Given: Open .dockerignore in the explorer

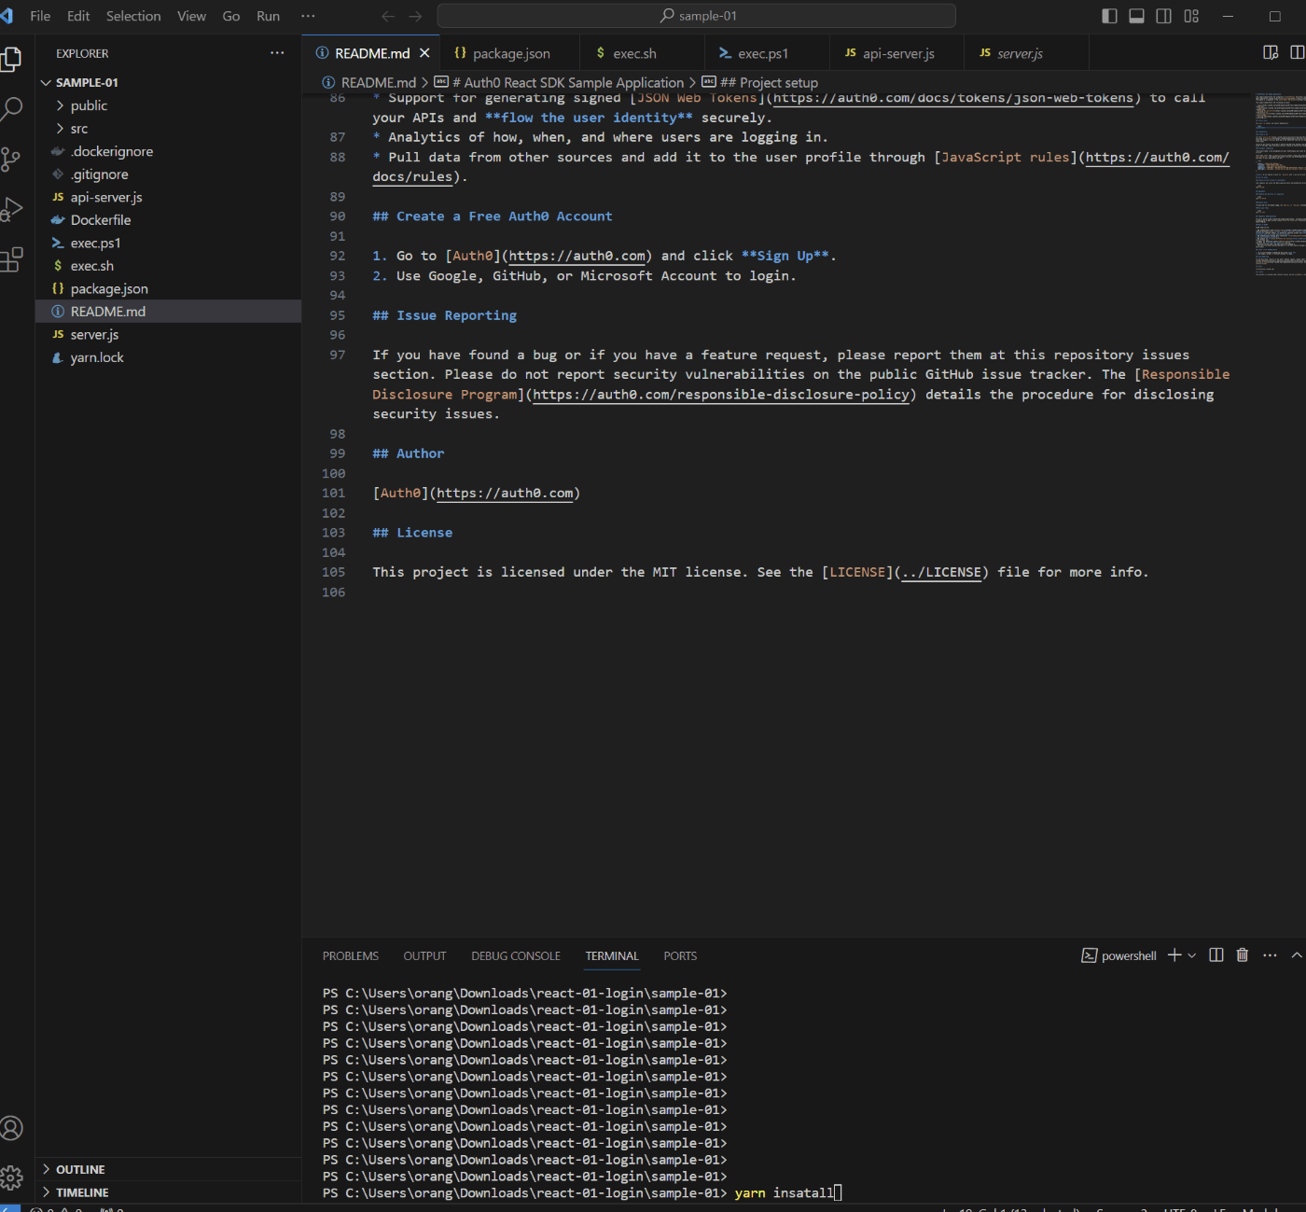Looking at the screenshot, I should click(168, 151).
